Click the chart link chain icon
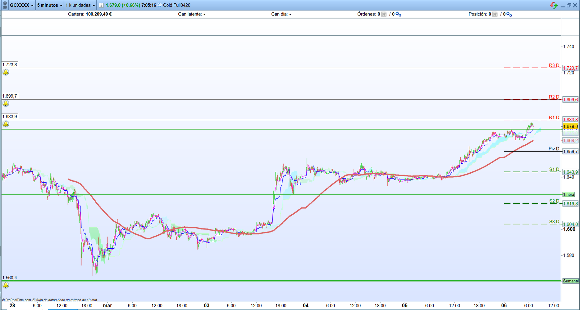Viewport: 580px width, 310px height. coord(5,5)
